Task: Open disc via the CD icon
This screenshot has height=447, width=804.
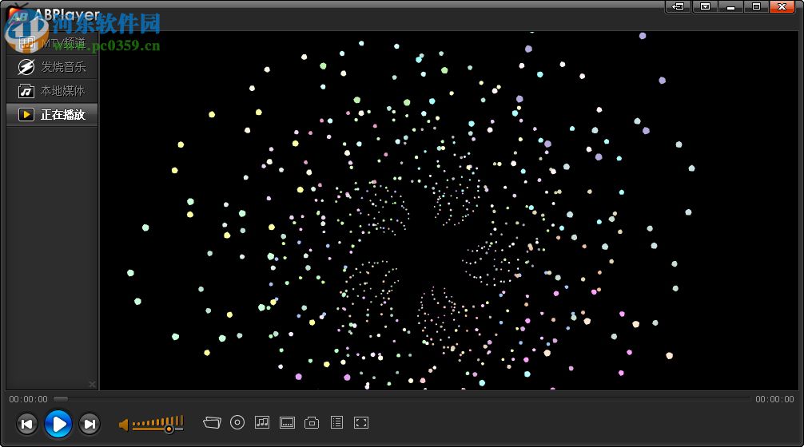Action: (x=237, y=422)
